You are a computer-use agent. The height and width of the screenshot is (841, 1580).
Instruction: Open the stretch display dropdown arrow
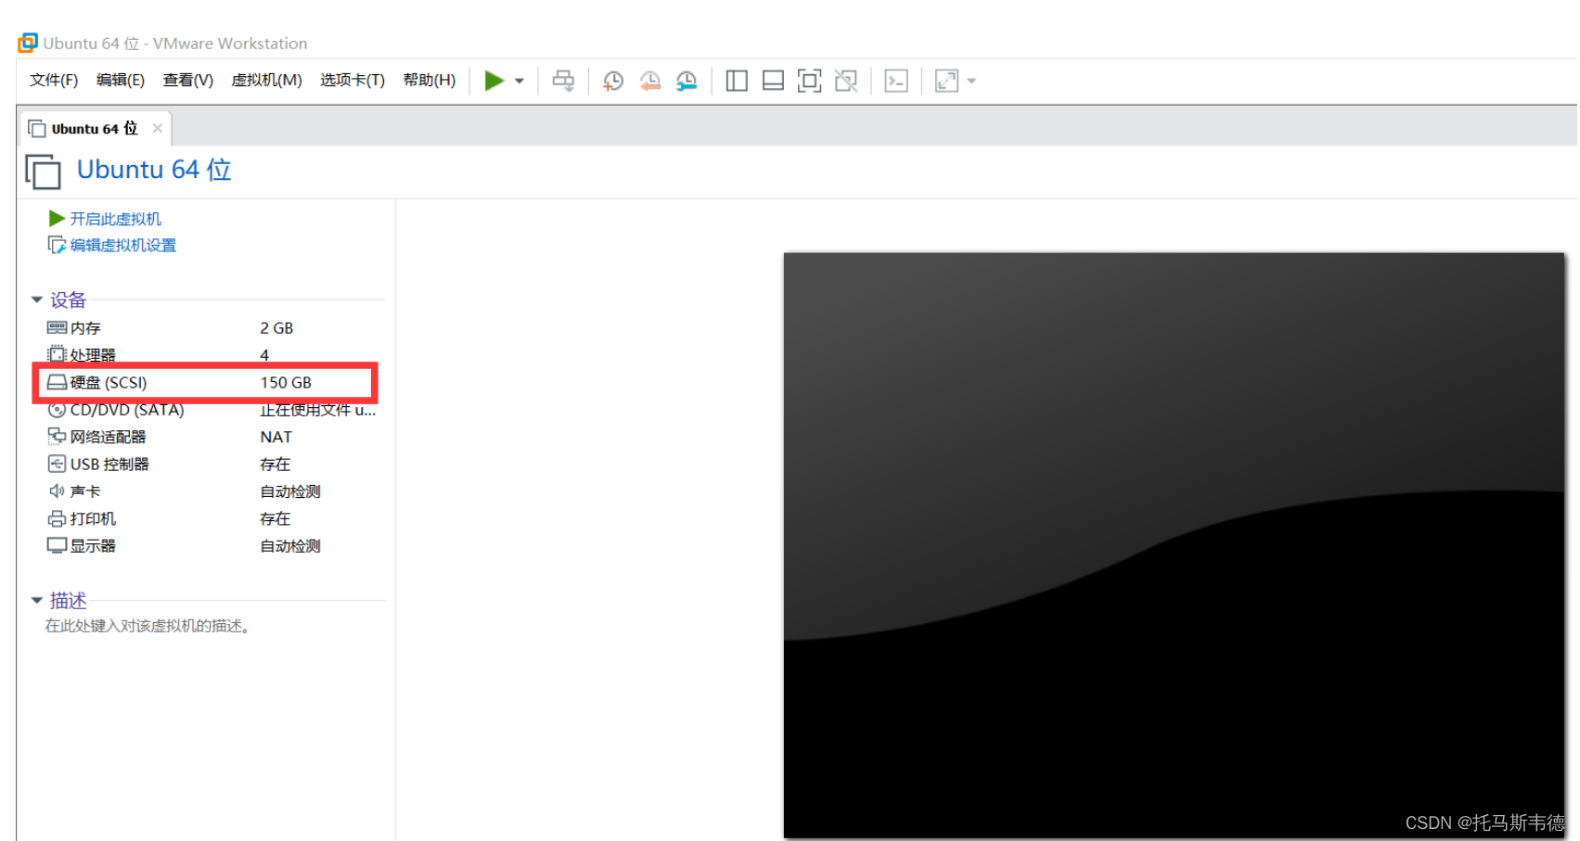pos(971,81)
